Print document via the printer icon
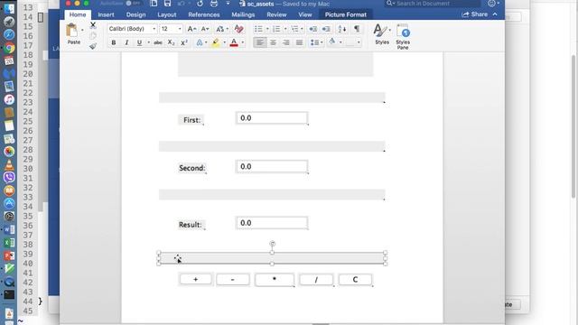Image resolution: width=578 pixels, height=325 pixels. pos(214,4)
